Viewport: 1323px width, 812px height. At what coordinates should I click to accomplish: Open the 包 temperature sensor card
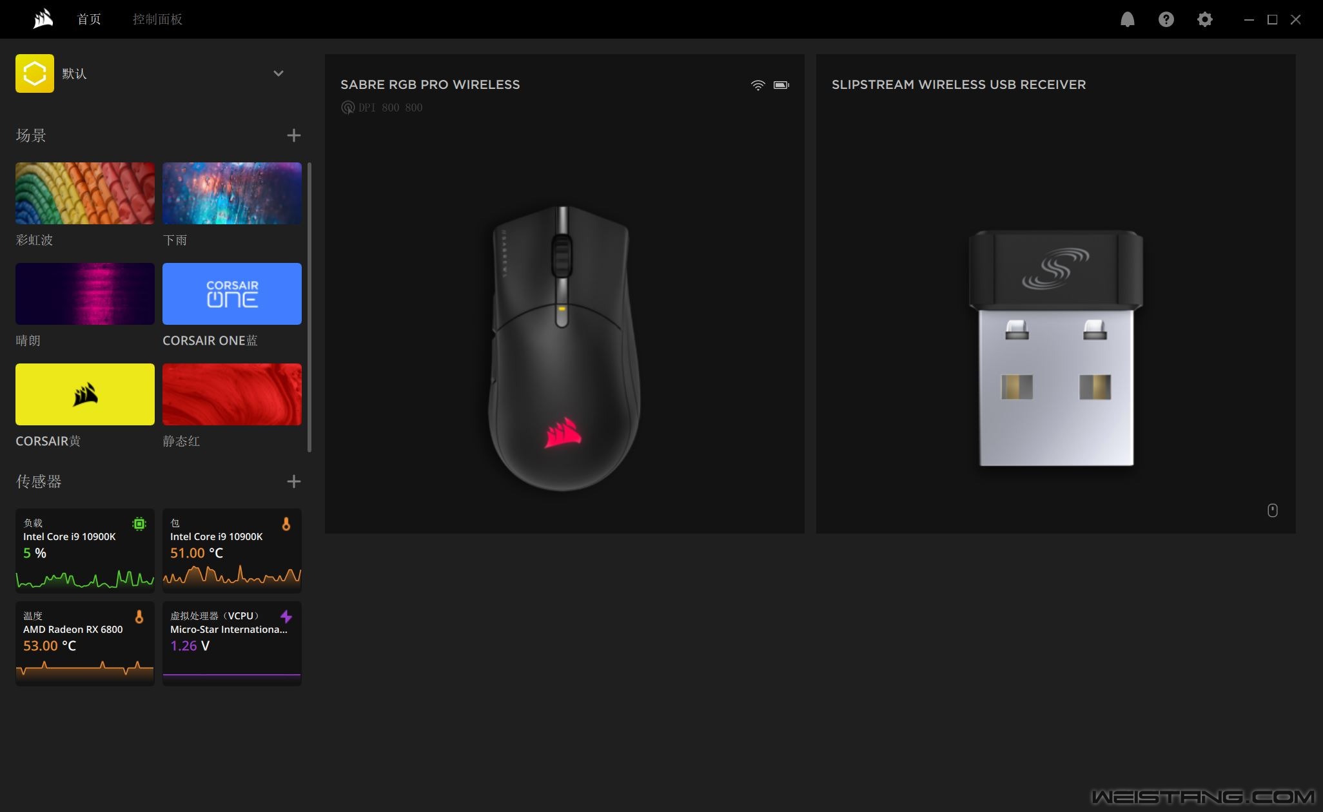tap(232, 551)
